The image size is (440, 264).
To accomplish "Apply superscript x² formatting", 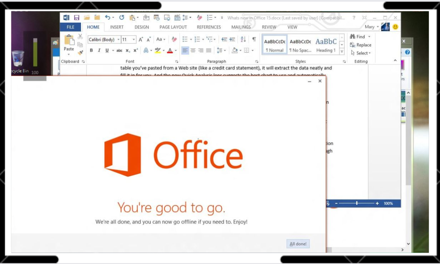I will coord(135,51).
